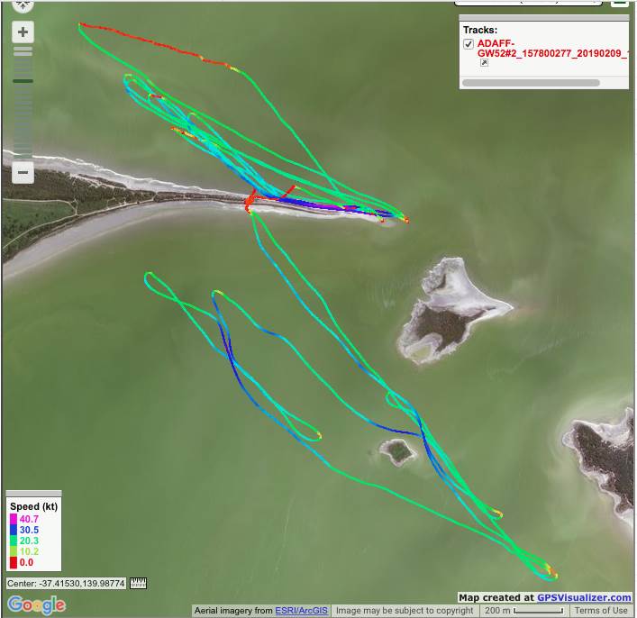This screenshot has width=637, height=618.
Task: Click the small track zoom arrow icon under track name
Action: (x=484, y=64)
